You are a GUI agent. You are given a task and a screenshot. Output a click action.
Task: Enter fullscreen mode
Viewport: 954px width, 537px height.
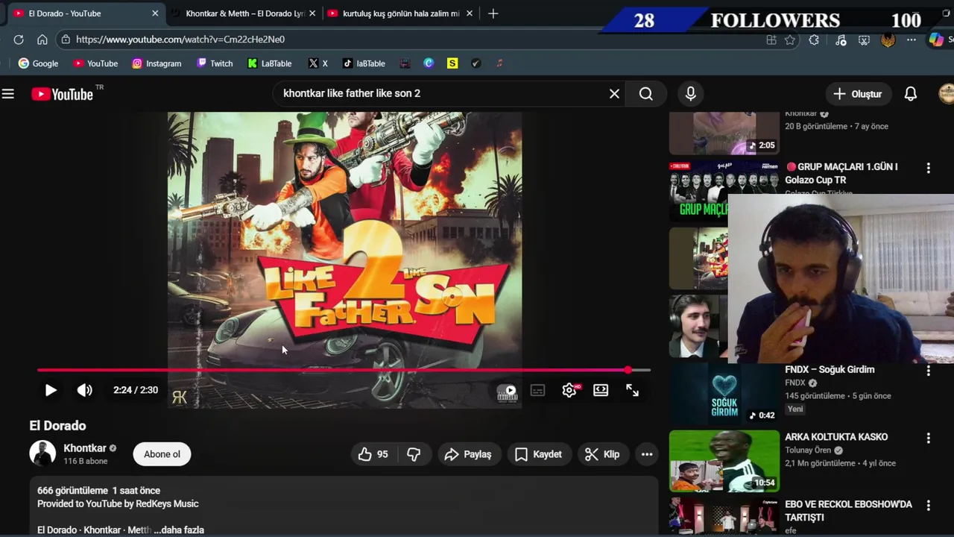(632, 390)
